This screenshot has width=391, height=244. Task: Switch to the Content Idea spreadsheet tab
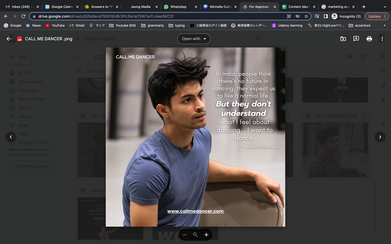pos(298,7)
